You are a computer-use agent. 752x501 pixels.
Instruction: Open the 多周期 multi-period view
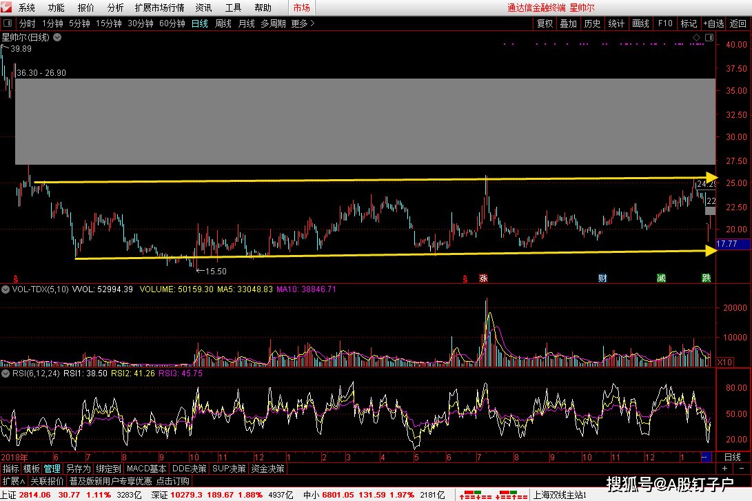274,23
